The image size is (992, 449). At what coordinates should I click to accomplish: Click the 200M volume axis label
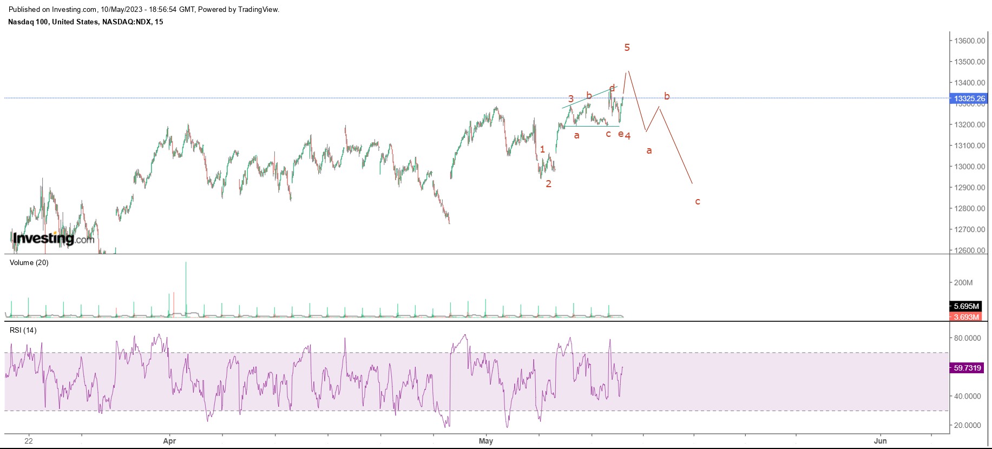tap(963, 282)
